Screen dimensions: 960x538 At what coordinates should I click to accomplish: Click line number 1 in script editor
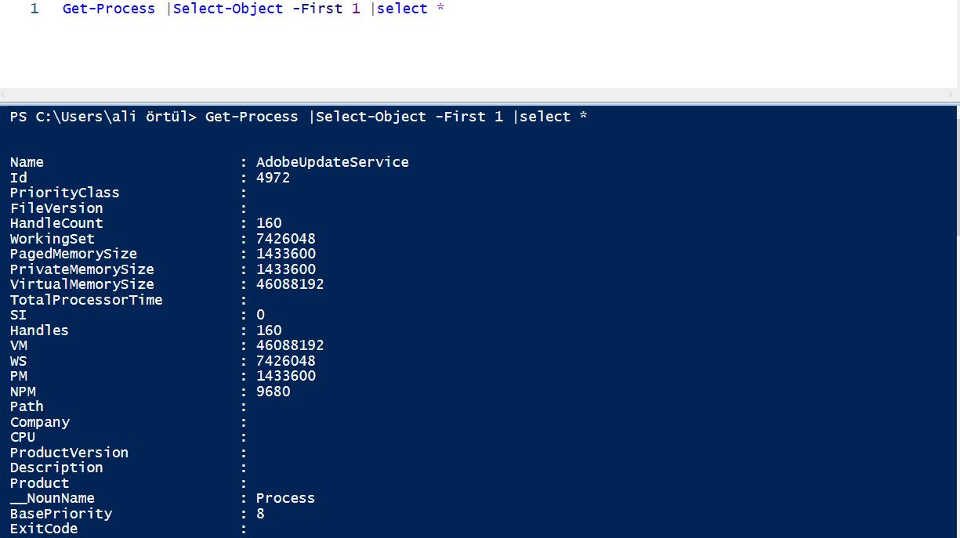tap(34, 9)
